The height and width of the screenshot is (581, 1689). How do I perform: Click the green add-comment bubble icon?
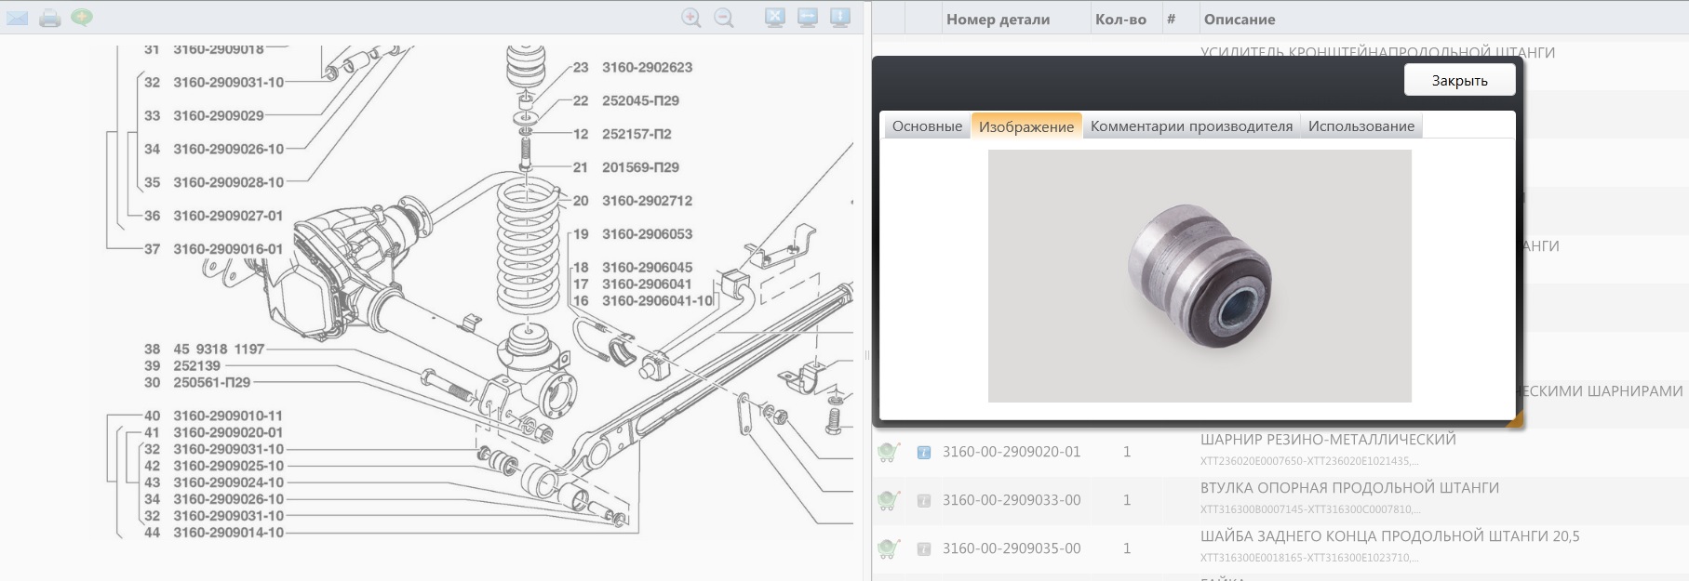click(82, 18)
